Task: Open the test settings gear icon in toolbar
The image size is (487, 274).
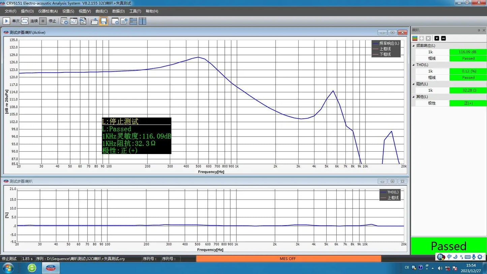Action: [x=64, y=21]
